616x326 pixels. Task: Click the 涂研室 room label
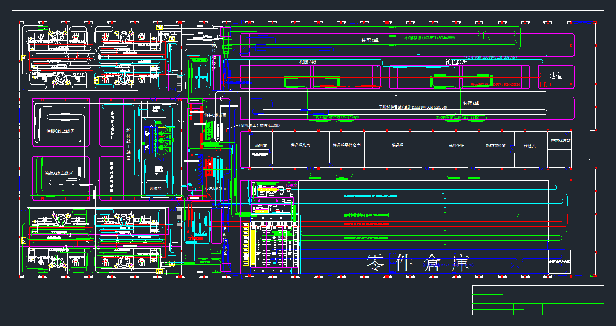click(261, 145)
